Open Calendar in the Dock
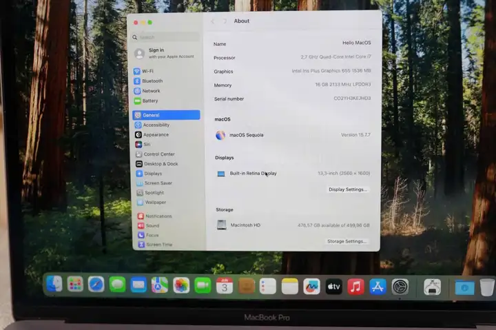Screen dimensions: 496x330 (x=225, y=286)
